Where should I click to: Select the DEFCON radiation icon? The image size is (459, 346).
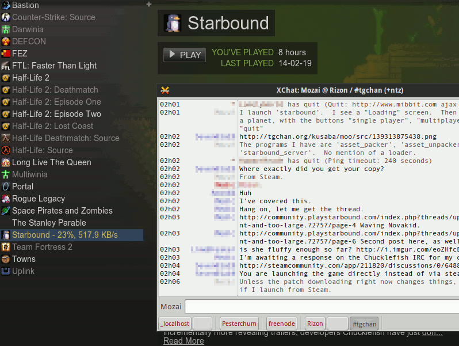pos(6,41)
